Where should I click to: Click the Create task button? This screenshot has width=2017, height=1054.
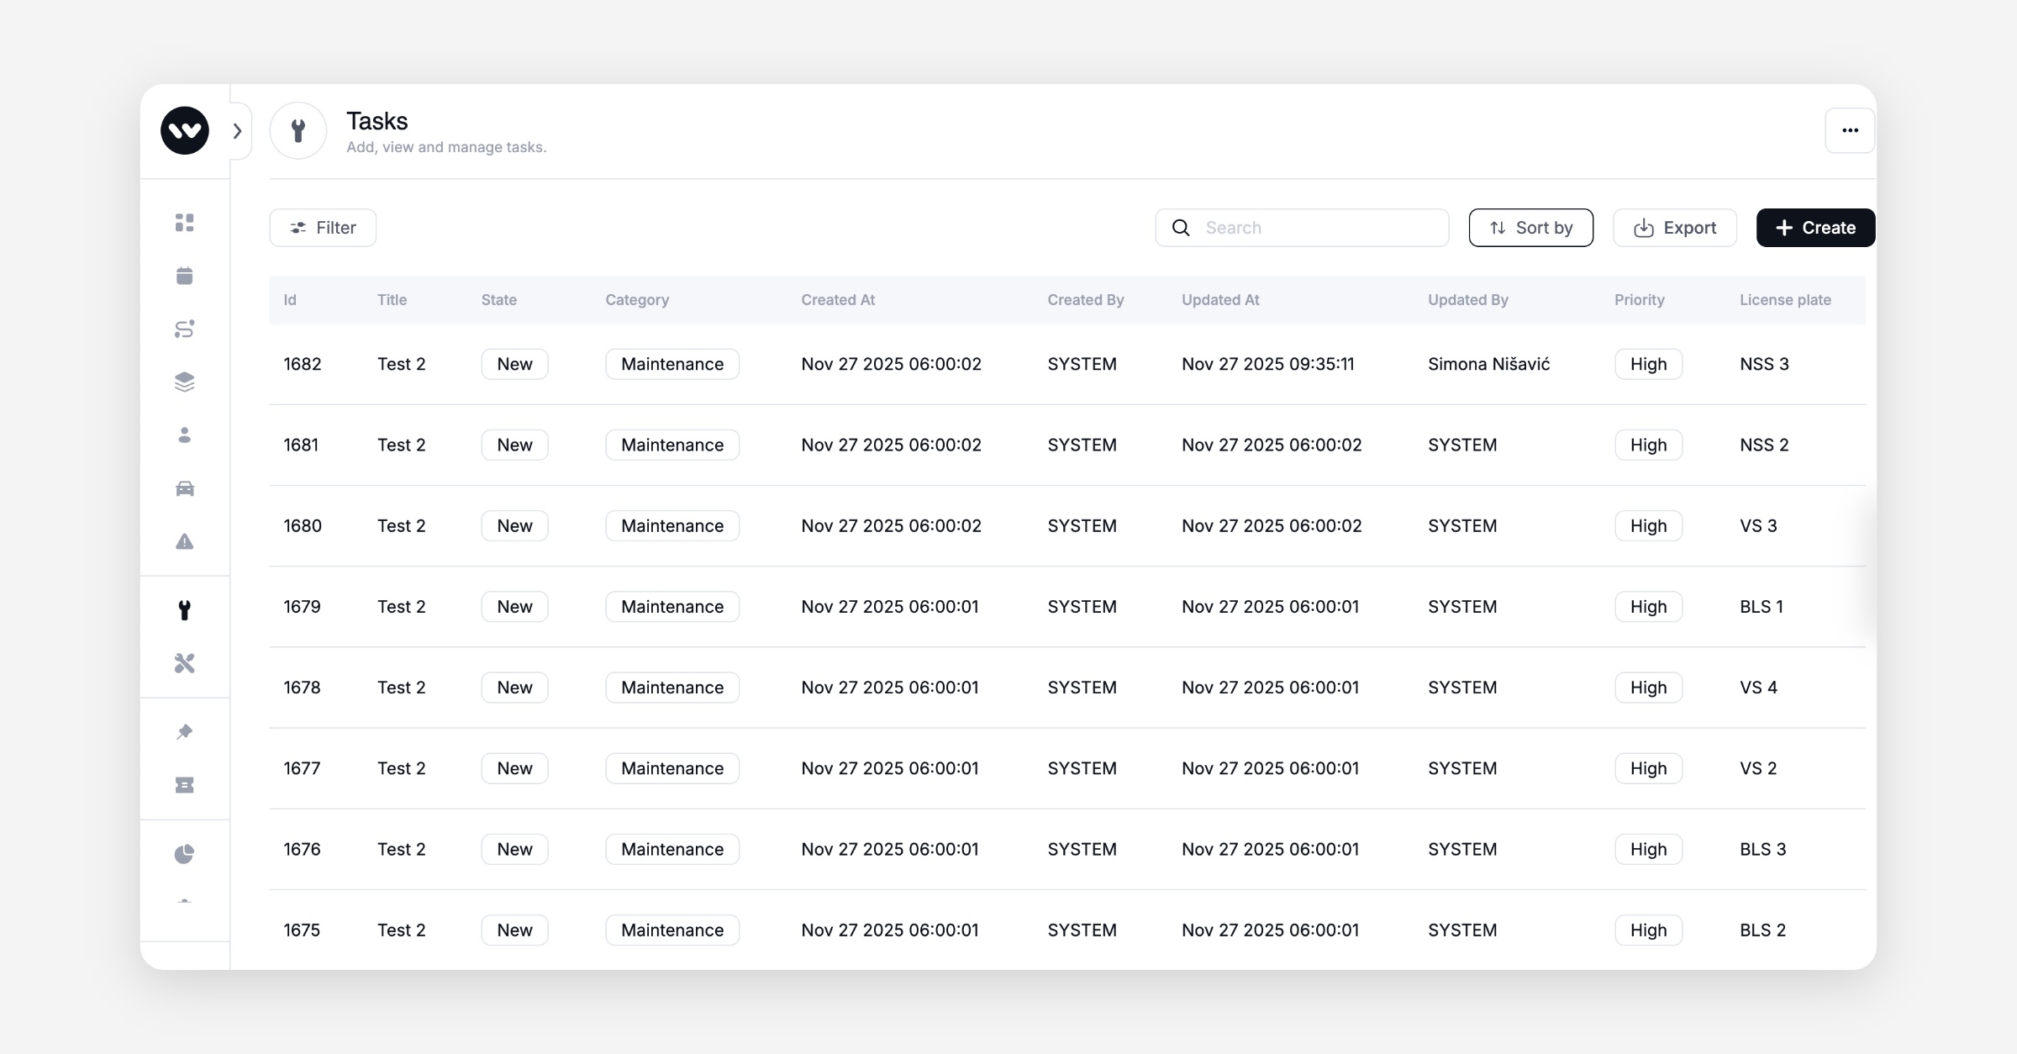[x=1815, y=228]
